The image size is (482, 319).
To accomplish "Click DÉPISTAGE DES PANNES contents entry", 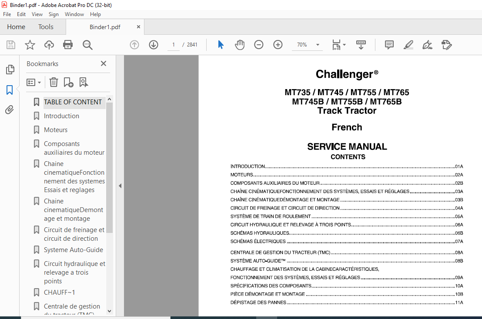I will coord(346,302).
